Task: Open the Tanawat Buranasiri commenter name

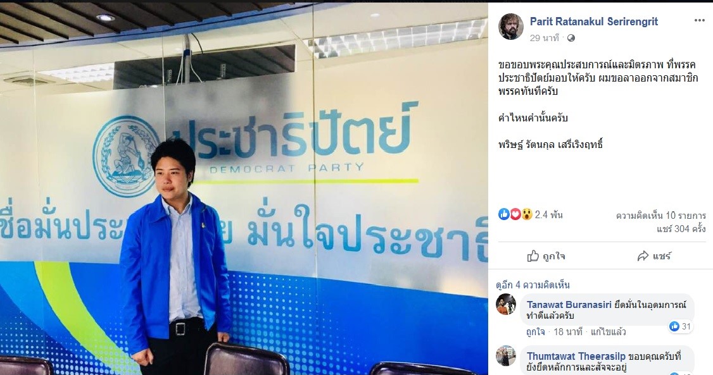Action: [x=569, y=305]
